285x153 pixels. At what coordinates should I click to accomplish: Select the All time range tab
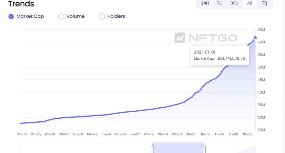pos(249,3)
